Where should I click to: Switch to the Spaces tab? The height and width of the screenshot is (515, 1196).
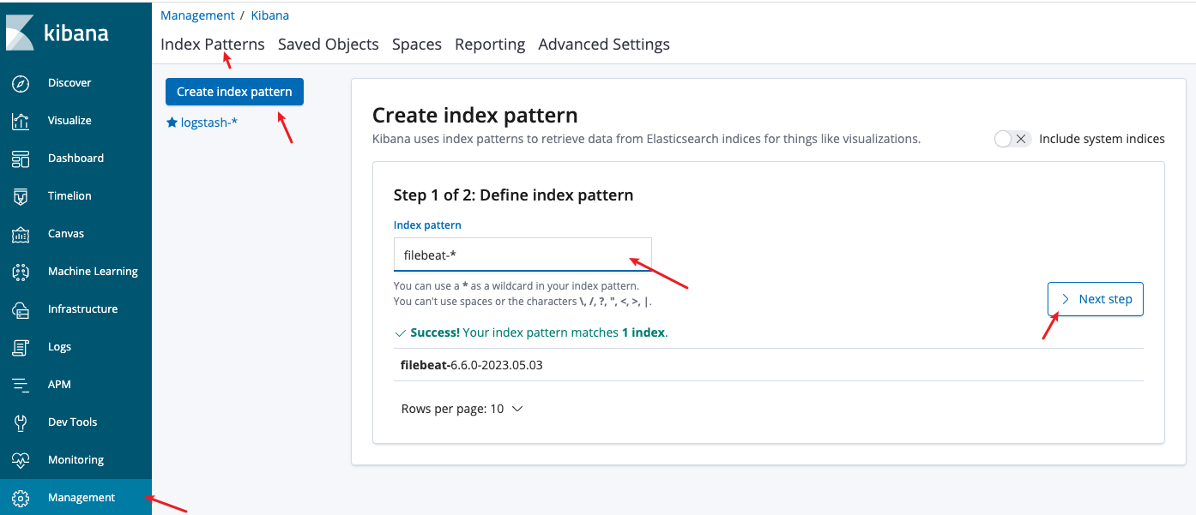(417, 45)
